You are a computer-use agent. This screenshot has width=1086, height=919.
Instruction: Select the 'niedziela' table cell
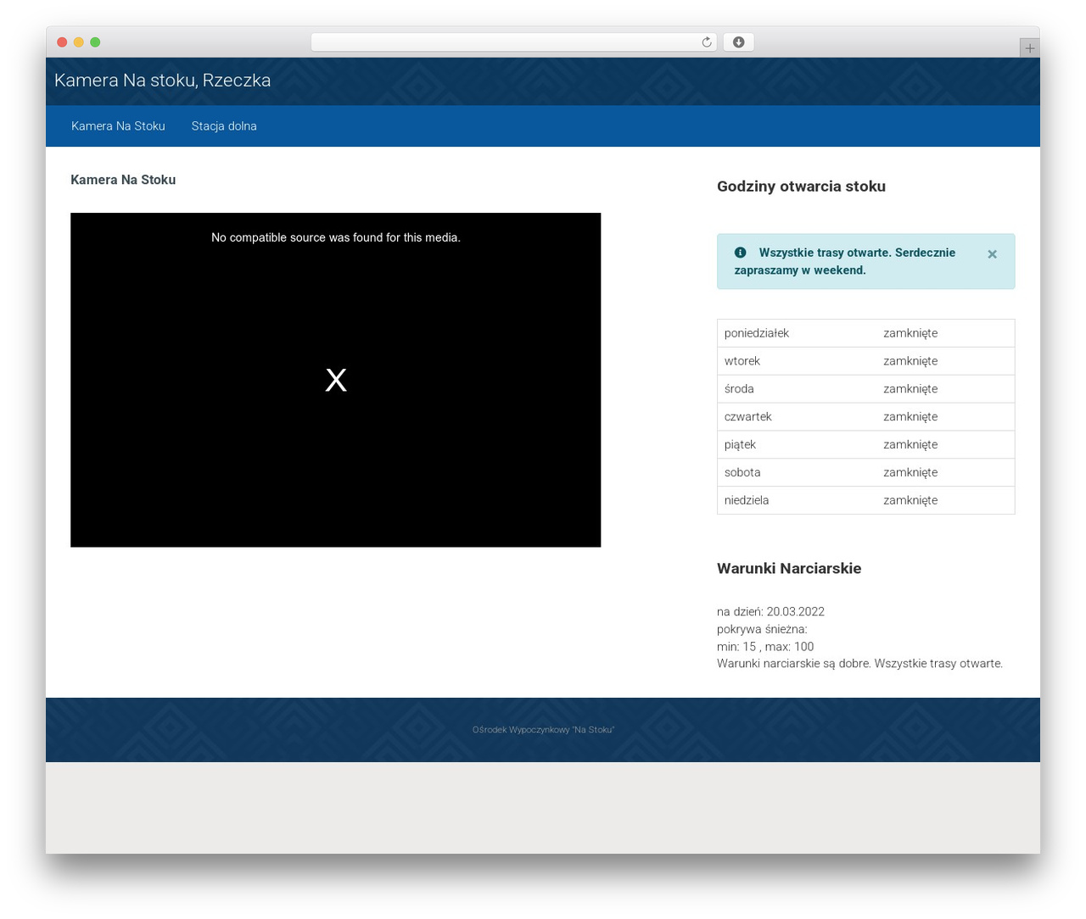tap(797, 500)
